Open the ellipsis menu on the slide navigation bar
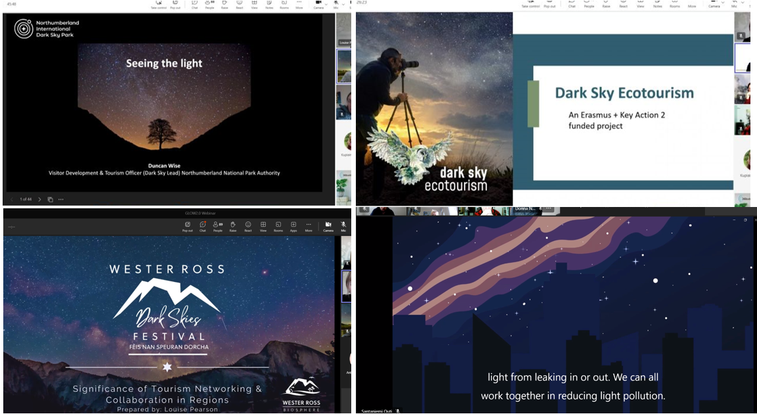 coord(61,199)
